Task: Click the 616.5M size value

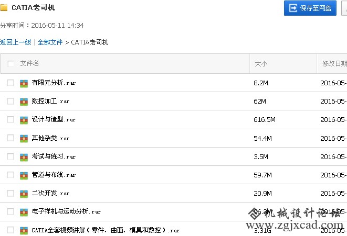Action: coord(265,119)
